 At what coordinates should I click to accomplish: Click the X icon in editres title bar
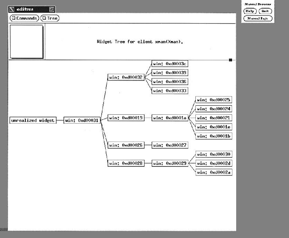click(x=12, y=9)
